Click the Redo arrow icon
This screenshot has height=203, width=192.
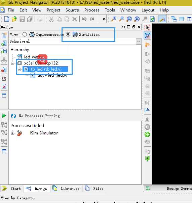click(x=92, y=19)
